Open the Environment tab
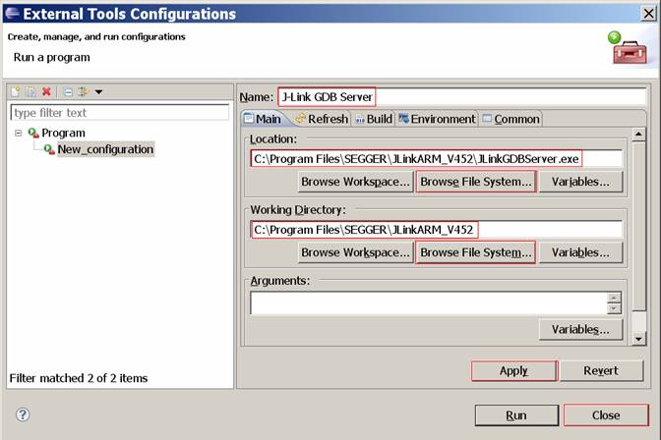Screen dimensions: 661x440 (438, 119)
